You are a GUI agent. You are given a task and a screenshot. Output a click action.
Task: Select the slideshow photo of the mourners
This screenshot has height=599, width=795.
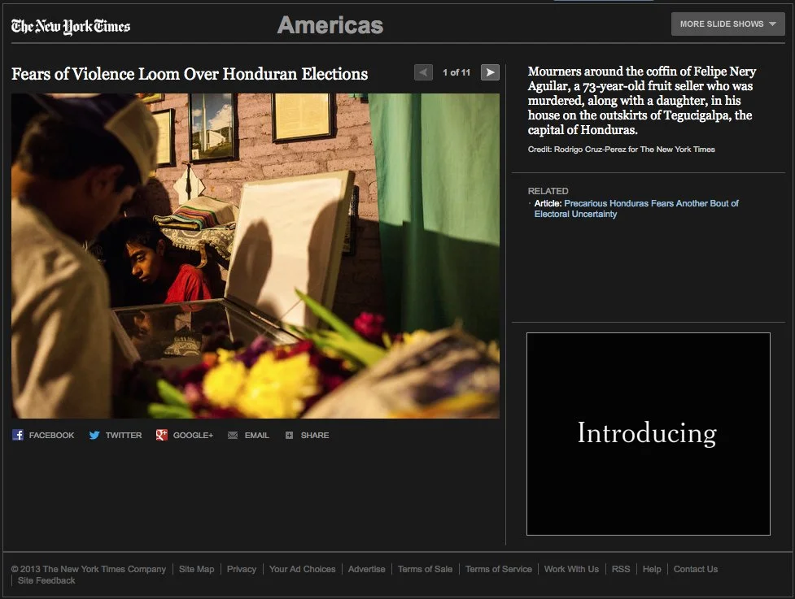point(255,254)
